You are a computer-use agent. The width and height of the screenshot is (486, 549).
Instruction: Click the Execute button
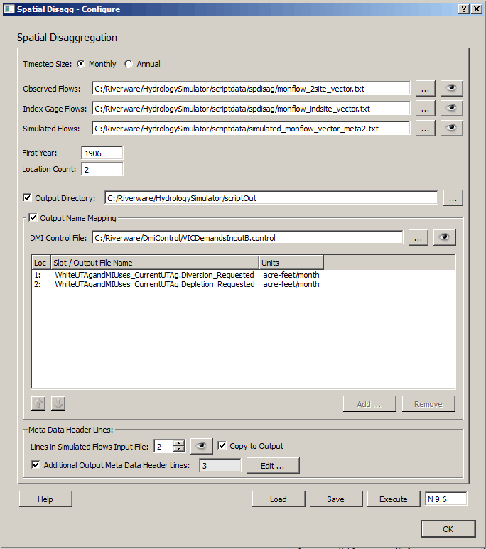[394, 499]
